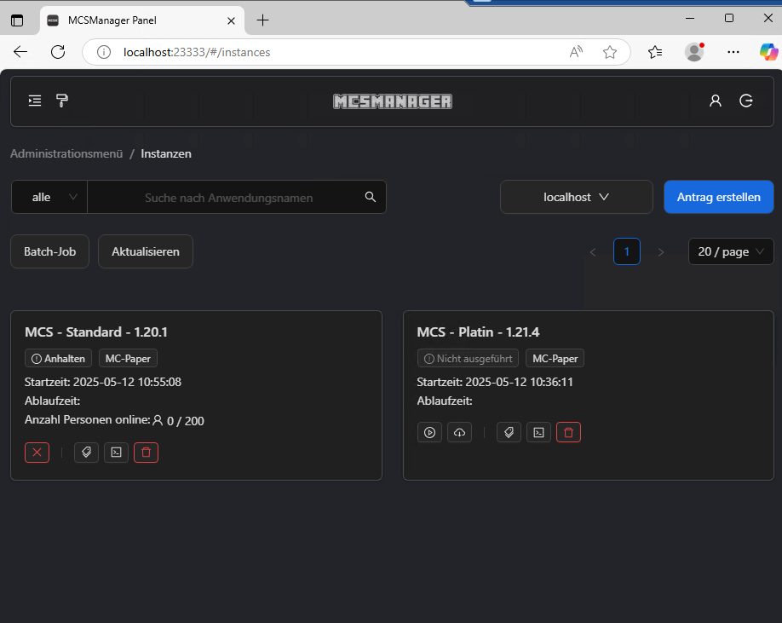Viewport: 782px width, 623px height.
Task: Open browser settings and more menu
Action: (x=733, y=52)
